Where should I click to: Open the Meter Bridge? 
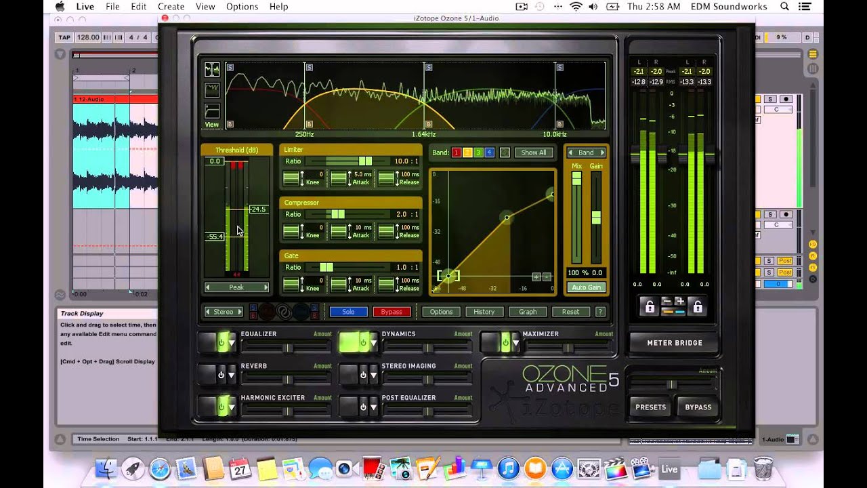tap(675, 343)
